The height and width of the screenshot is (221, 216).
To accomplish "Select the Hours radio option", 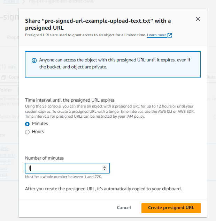I will 28,132.
